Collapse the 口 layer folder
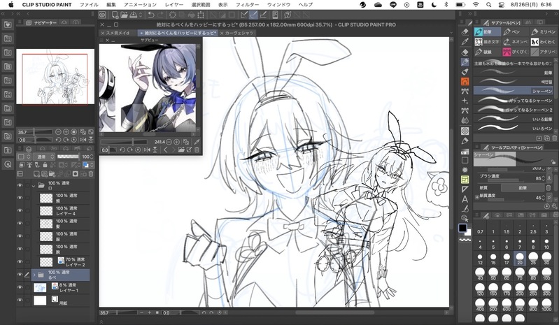This screenshot has width=559, height=325. tap(34, 185)
